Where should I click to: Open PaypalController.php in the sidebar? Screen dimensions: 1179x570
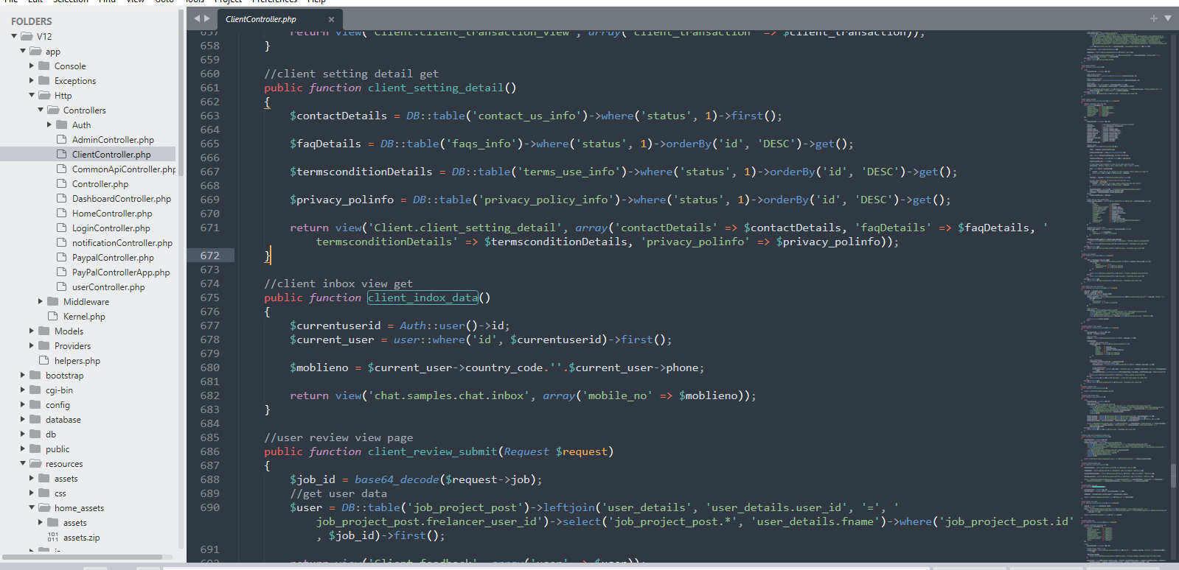coord(113,258)
